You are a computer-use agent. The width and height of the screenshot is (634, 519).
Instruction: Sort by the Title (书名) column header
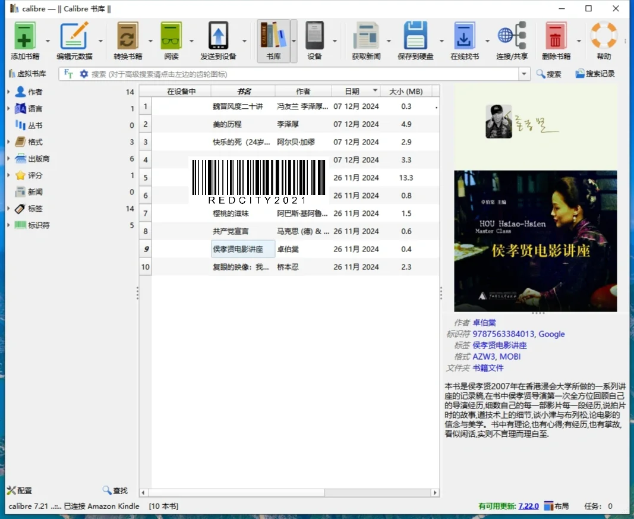(243, 92)
